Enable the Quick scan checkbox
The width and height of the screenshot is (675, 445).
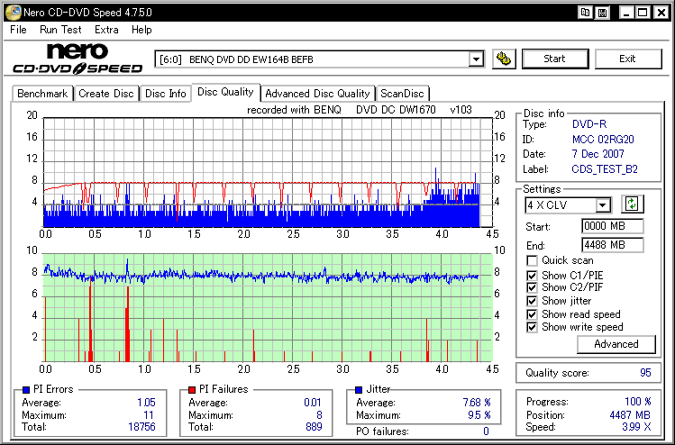532,260
